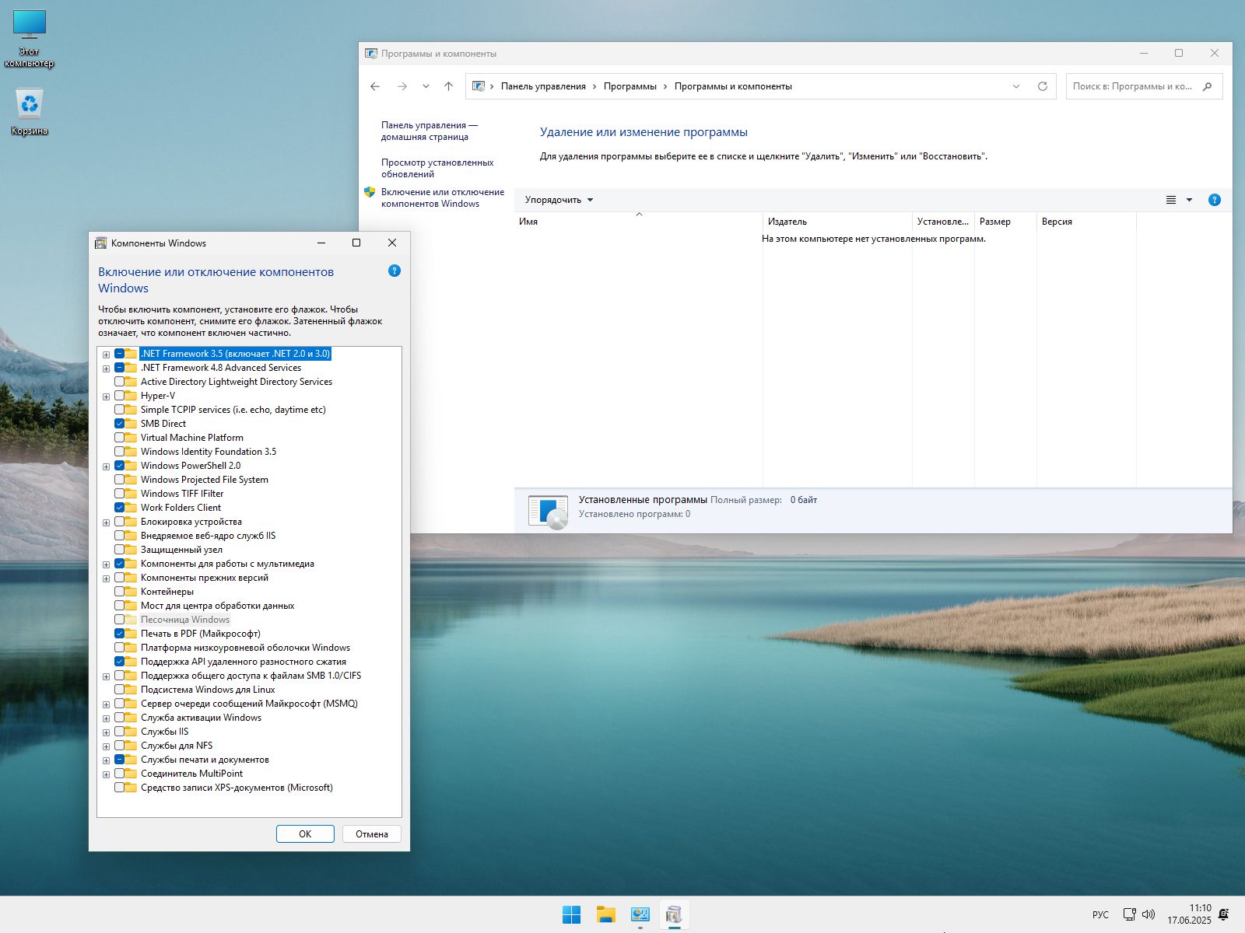
Task: Check the Windows TIFF IFilter checkbox
Action: pos(120,494)
